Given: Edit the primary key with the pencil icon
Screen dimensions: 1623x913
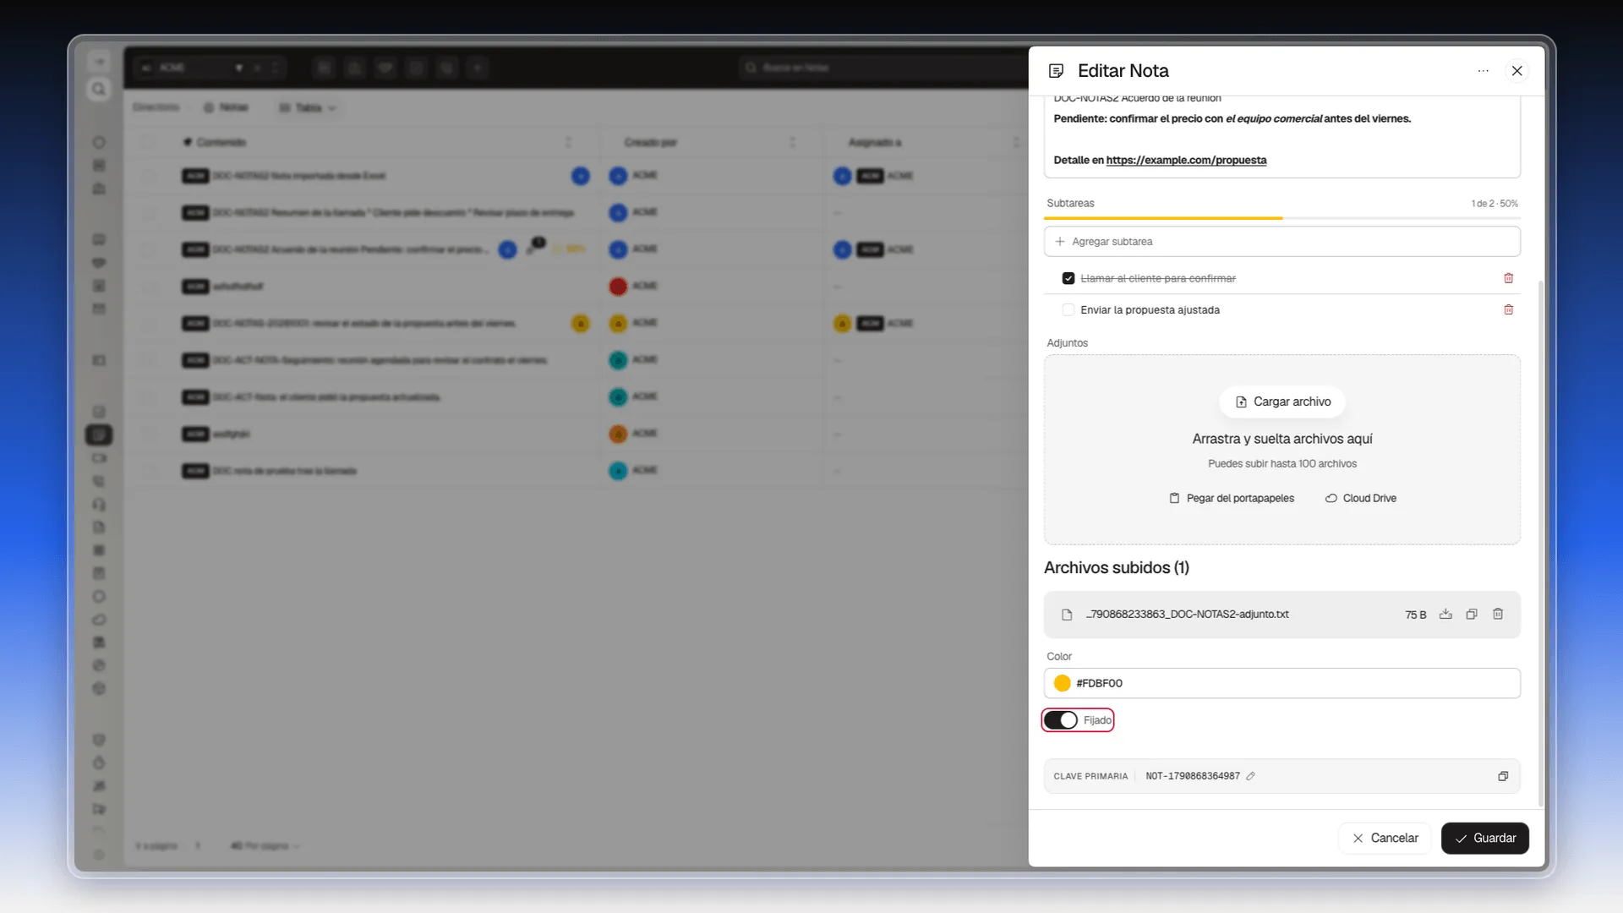Looking at the screenshot, I should click(1250, 776).
